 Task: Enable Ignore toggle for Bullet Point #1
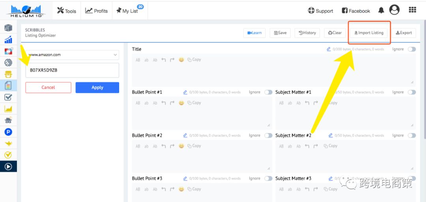268,92
